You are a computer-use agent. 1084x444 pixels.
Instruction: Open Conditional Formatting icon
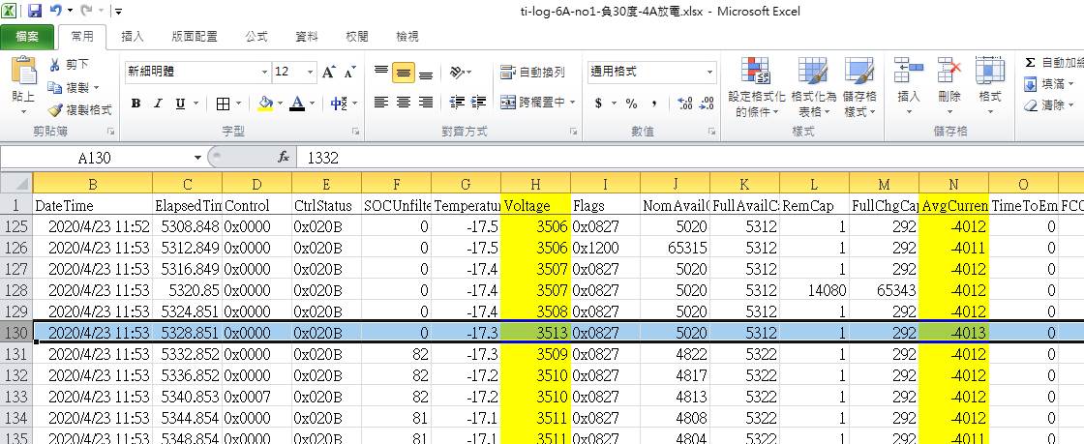756,72
